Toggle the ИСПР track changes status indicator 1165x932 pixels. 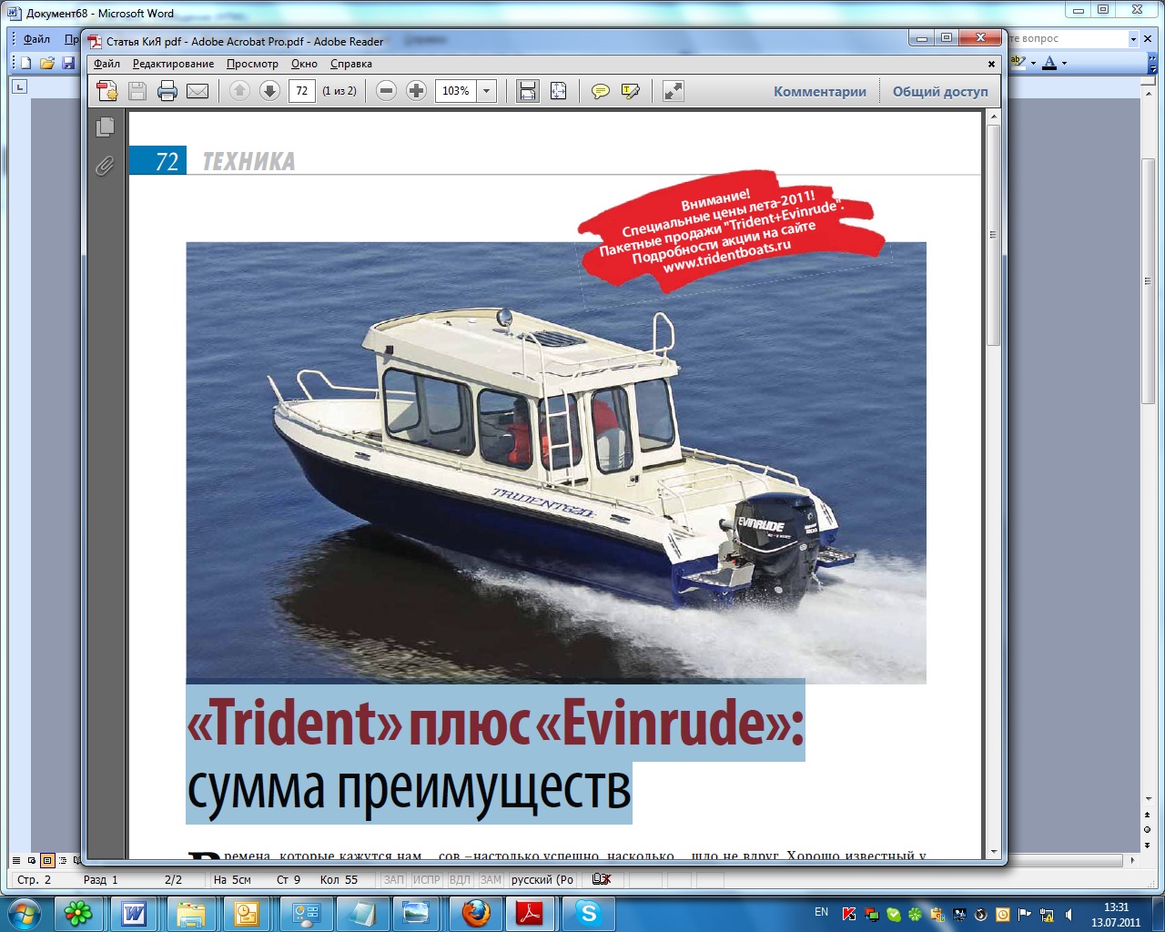point(426,880)
